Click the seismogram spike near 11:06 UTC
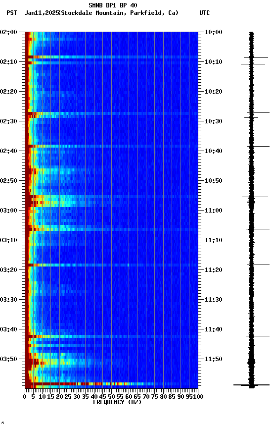The width and height of the screenshot is (273, 428). (258, 229)
